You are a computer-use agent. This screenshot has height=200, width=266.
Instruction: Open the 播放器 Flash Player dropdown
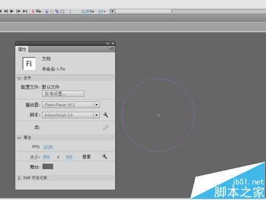[x=71, y=105]
